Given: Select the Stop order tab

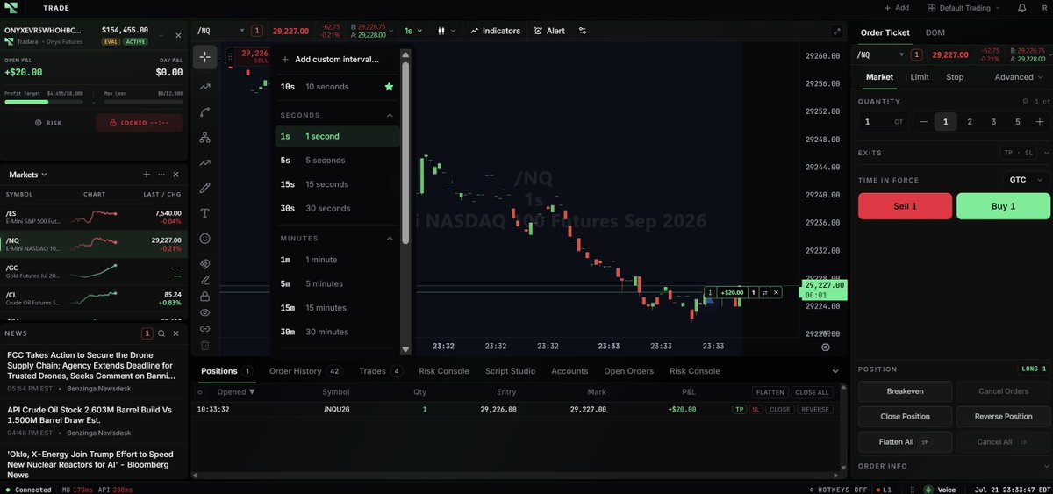Looking at the screenshot, I should pyautogui.click(x=955, y=77).
